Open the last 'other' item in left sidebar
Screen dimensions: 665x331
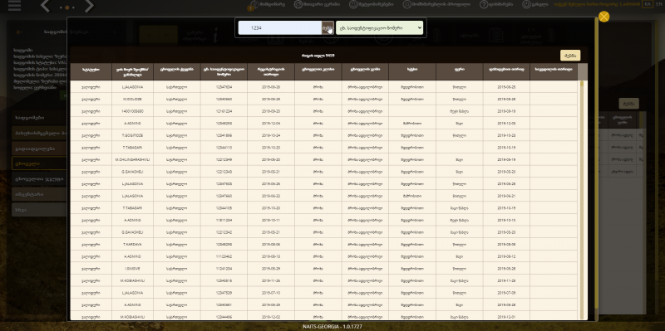click(39, 210)
